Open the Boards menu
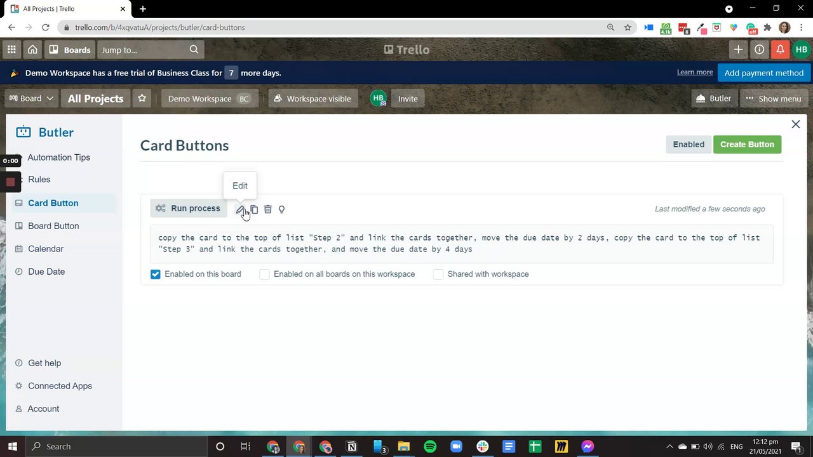 click(x=70, y=50)
